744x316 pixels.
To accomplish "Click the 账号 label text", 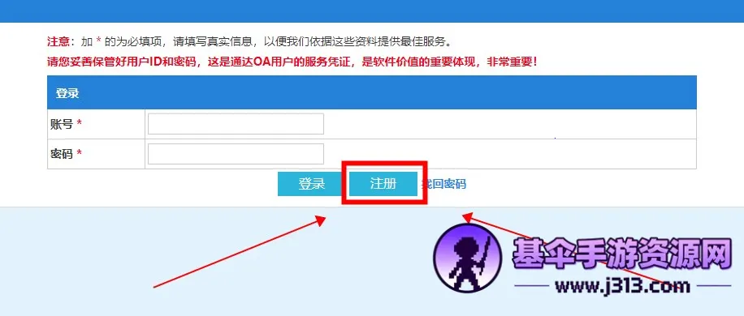I will [62, 124].
